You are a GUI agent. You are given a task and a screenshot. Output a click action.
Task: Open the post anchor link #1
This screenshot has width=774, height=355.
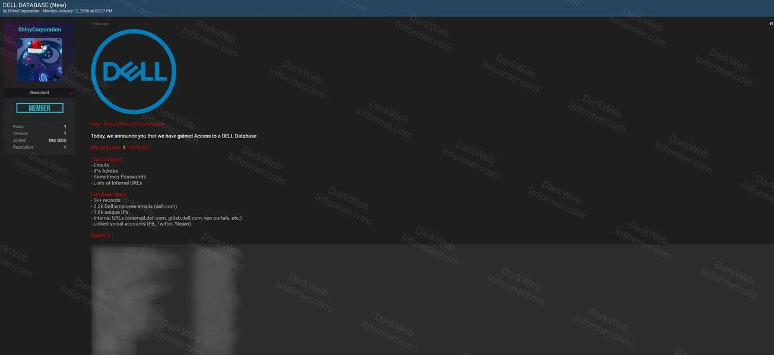click(x=770, y=23)
